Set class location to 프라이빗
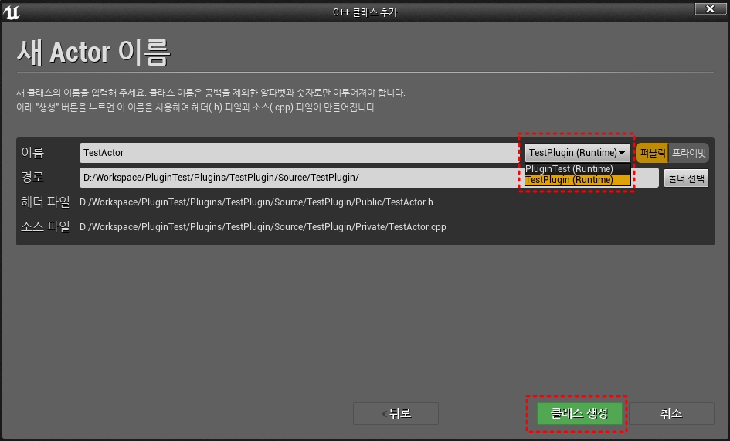730x441 pixels. coord(688,153)
